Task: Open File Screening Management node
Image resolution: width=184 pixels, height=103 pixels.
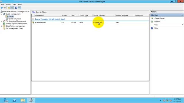Action: [x=16, y=21]
